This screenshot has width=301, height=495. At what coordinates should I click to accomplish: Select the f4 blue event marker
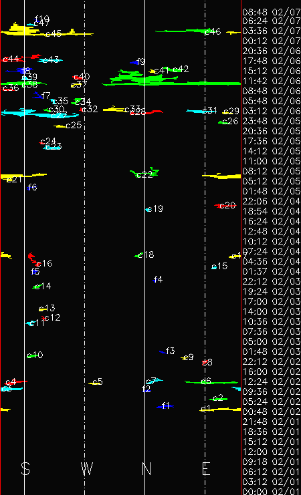(x=155, y=280)
